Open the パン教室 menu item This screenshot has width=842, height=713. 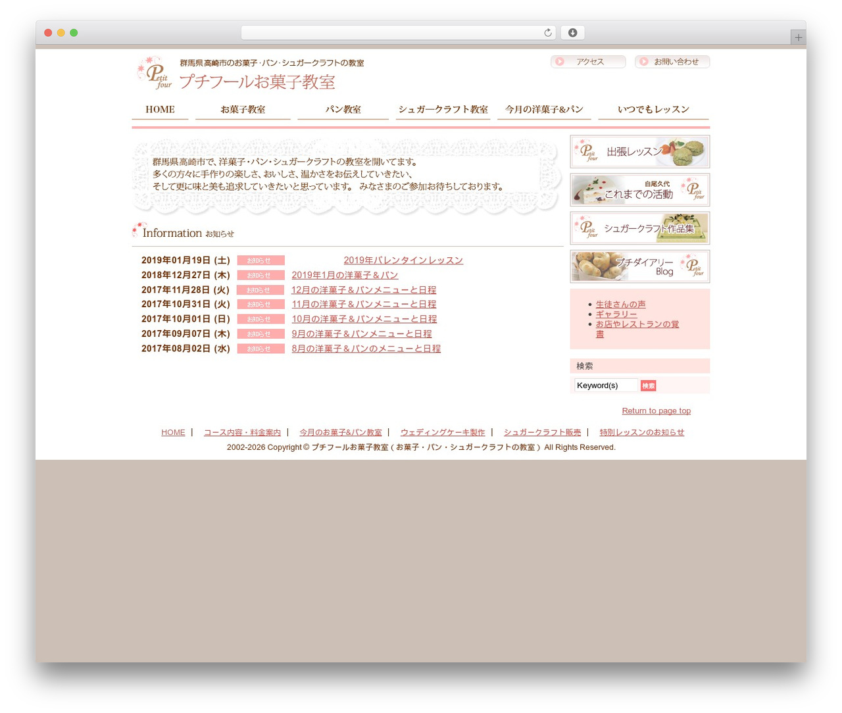343,110
